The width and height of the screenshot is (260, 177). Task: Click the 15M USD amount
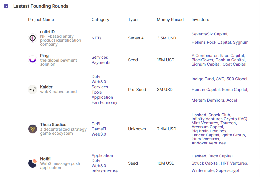[166, 60]
